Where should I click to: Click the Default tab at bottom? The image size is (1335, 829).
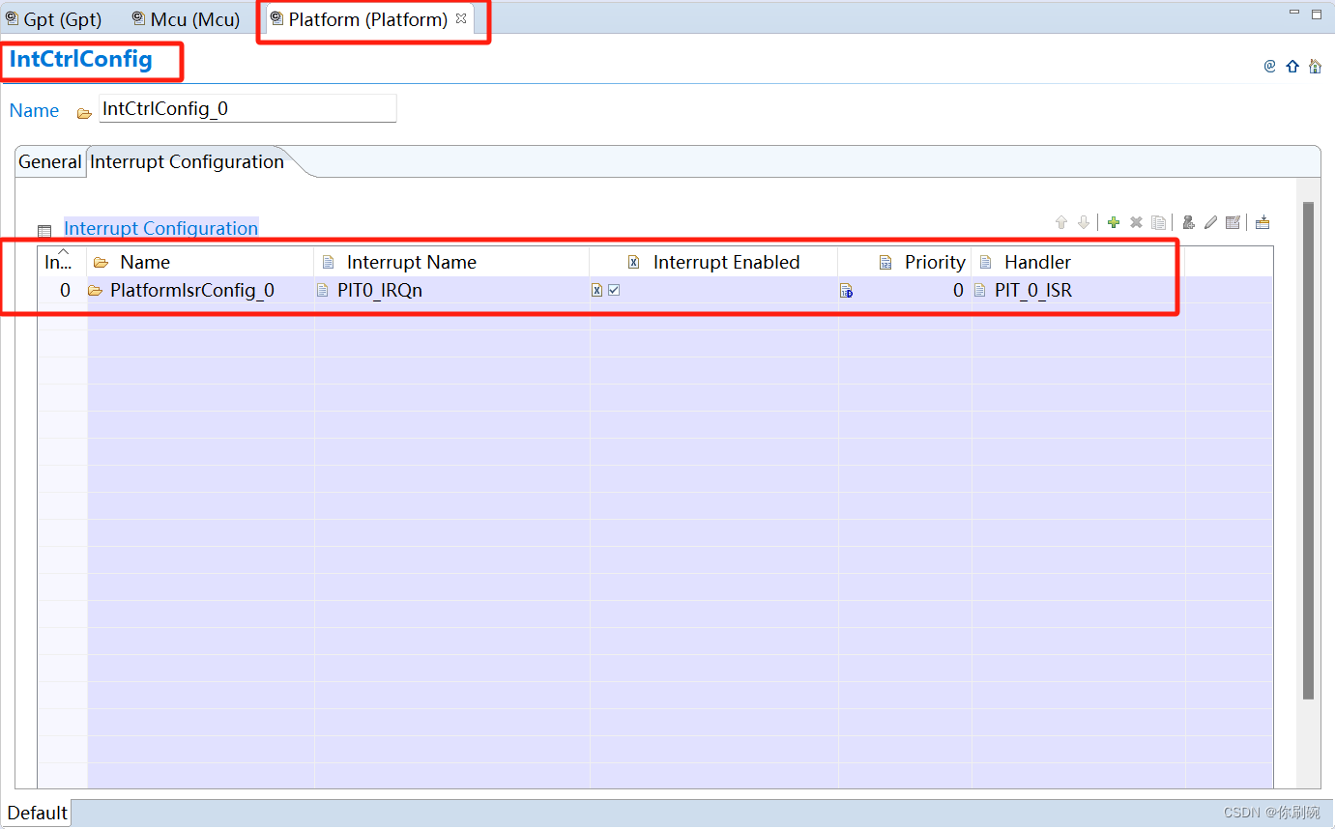[x=38, y=813]
